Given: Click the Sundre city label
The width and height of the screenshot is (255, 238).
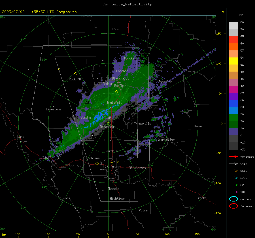Looking at the screenshot, I should 86,117.
